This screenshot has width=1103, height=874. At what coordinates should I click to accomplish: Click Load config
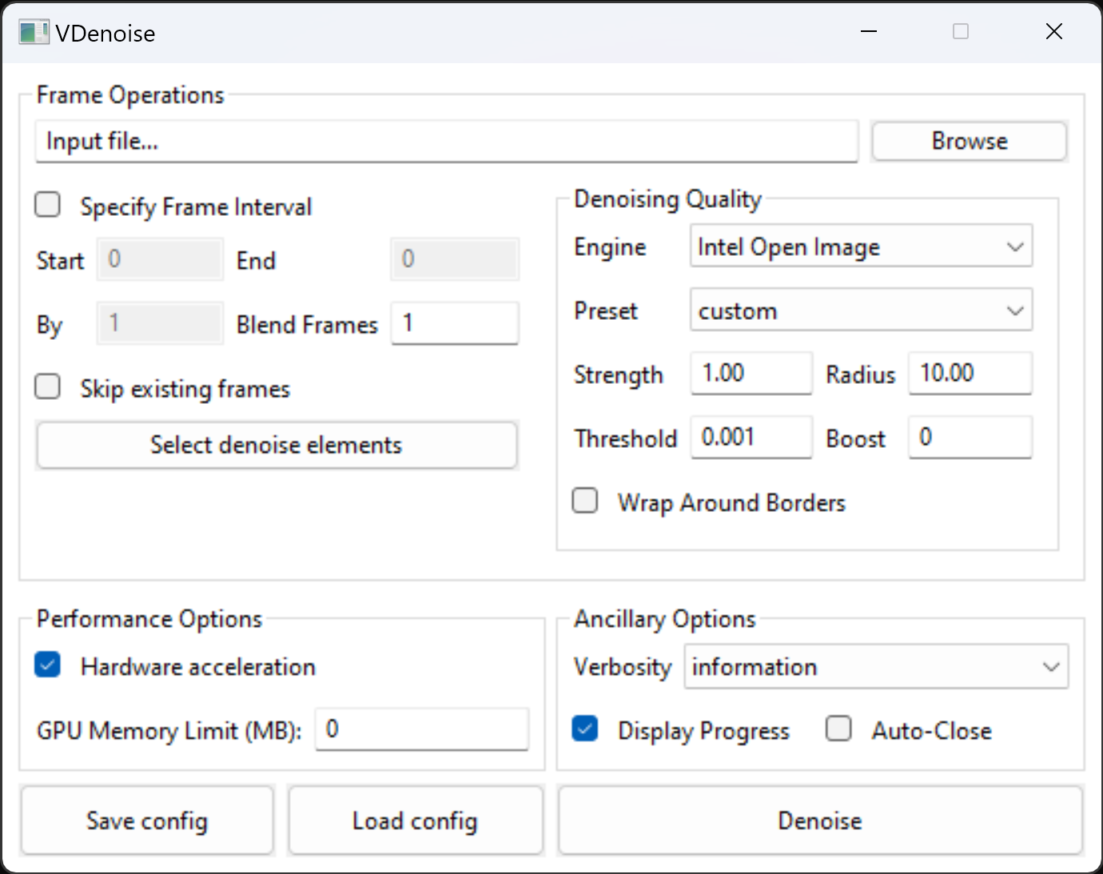click(x=414, y=820)
